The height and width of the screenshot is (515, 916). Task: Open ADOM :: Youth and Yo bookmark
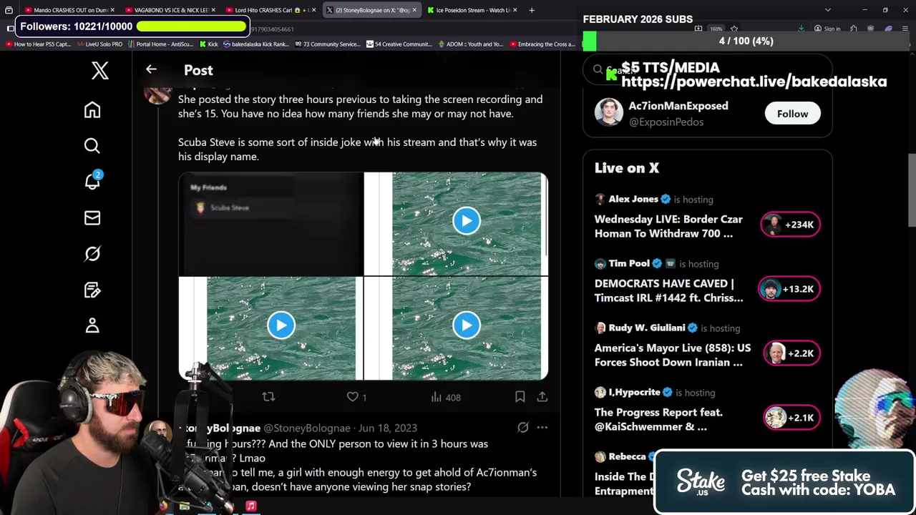click(x=471, y=44)
